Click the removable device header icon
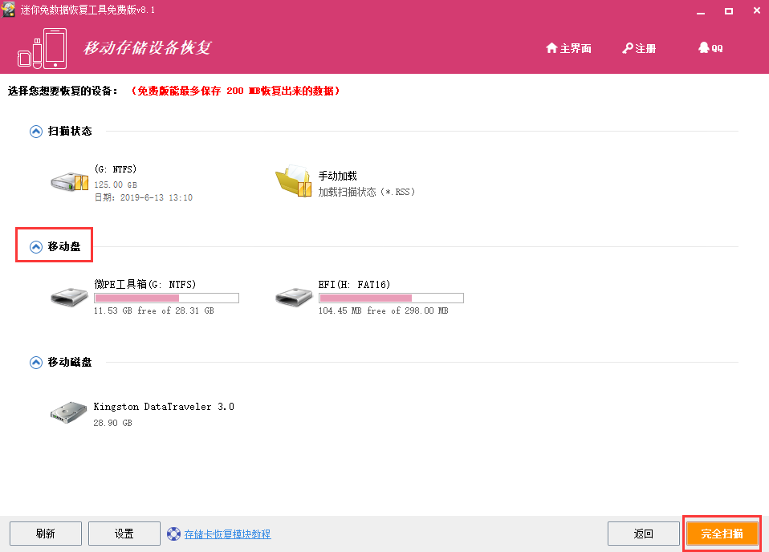Image resolution: width=769 pixels, height=552 pixels. point(43,48)
